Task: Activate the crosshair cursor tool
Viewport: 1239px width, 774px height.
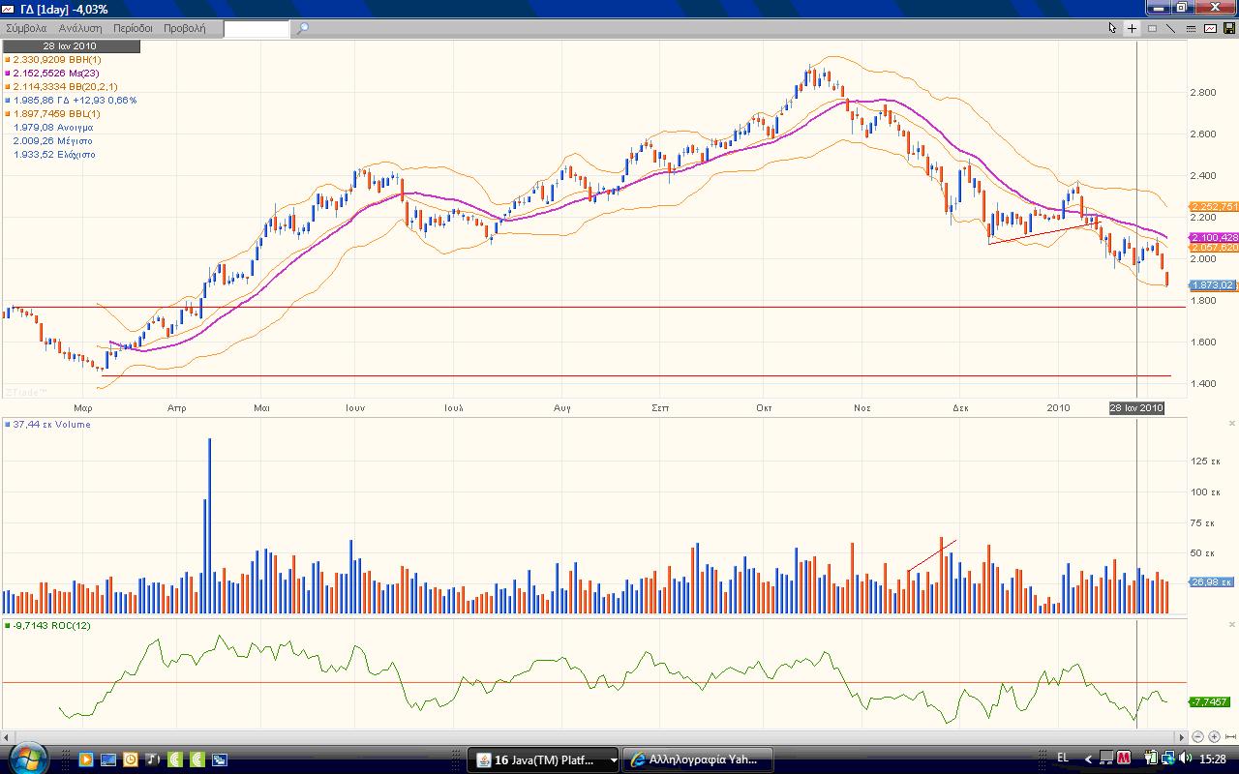Action: [x=1133, y=28]
